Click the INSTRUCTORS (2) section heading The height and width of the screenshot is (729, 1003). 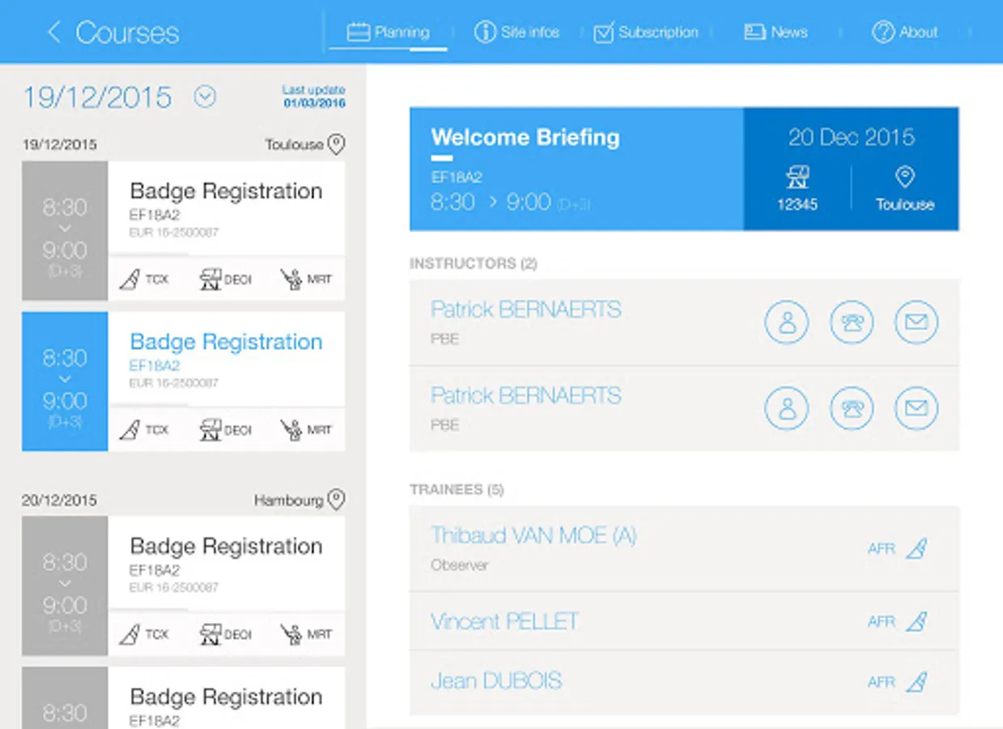point(473,264)
